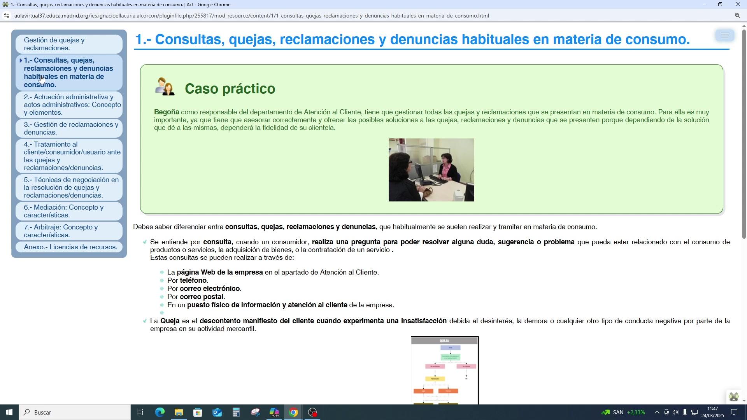Collapse the arrow beside '1.- Consultas, quejas' item

tap(21, 60)
